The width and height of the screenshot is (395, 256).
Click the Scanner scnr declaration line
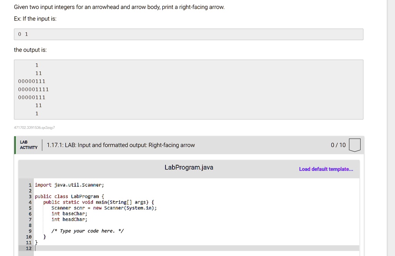click(x=104, y=208)
